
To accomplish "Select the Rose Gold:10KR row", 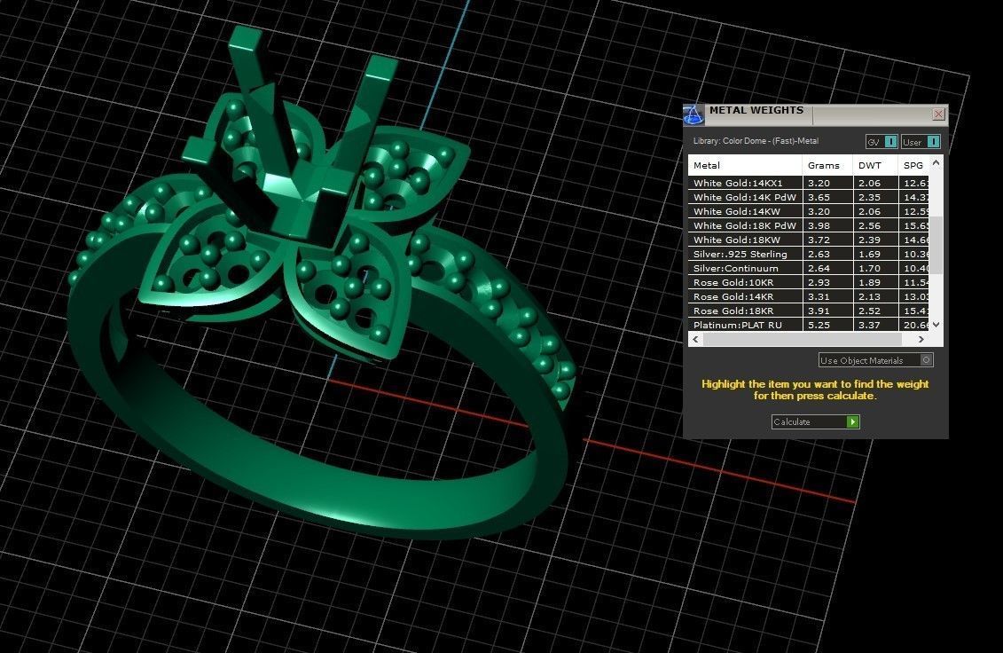I will tap(809, 282).
